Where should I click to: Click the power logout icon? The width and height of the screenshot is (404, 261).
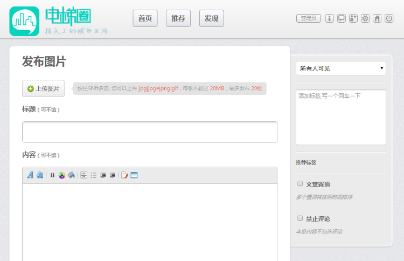pyautogui.click(x=389, y=18)
